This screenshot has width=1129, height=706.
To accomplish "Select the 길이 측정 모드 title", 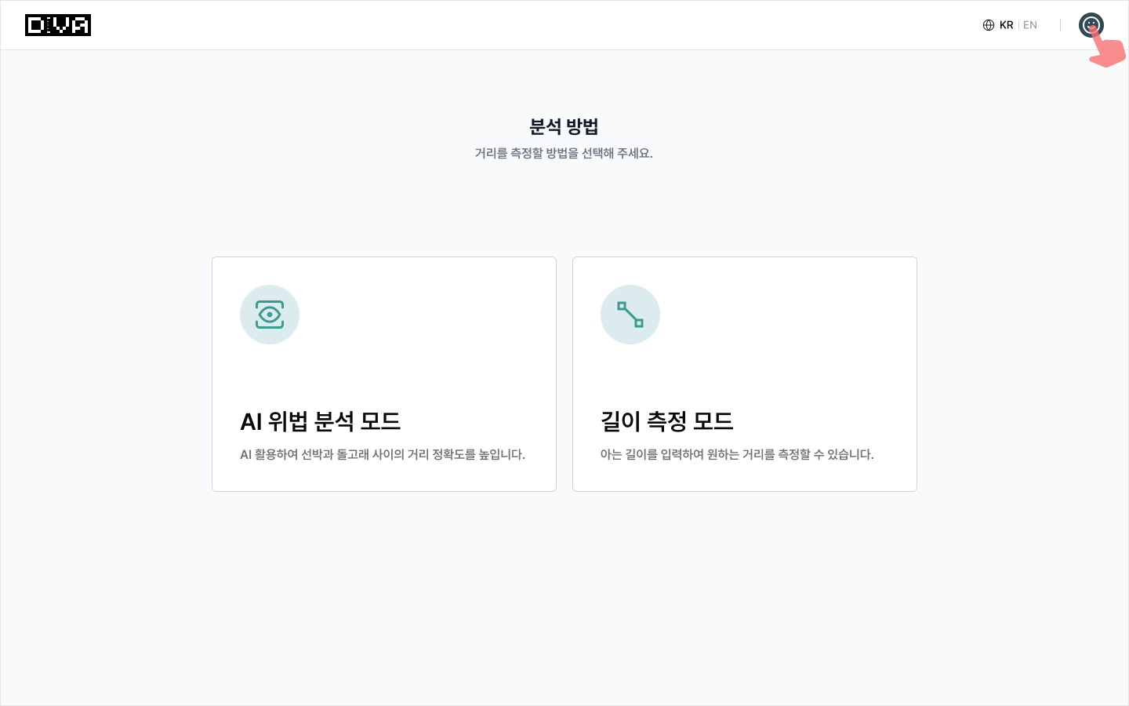I will tap(666, 421).
